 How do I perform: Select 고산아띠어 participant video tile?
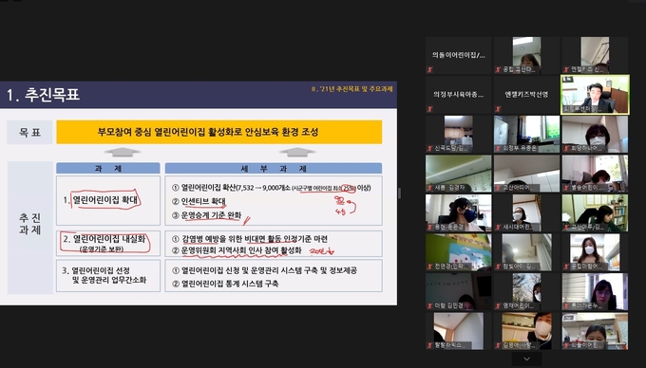click(526, 174)
